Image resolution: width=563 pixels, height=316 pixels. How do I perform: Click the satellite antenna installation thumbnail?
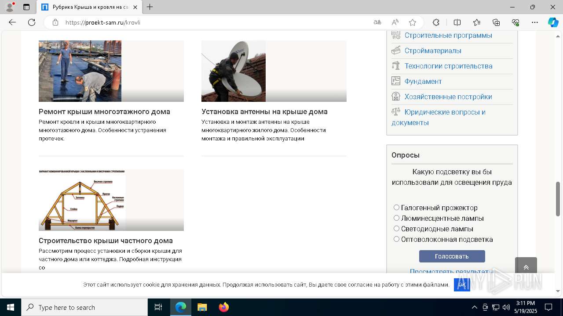pyautogui.click(x=274, y=71)
